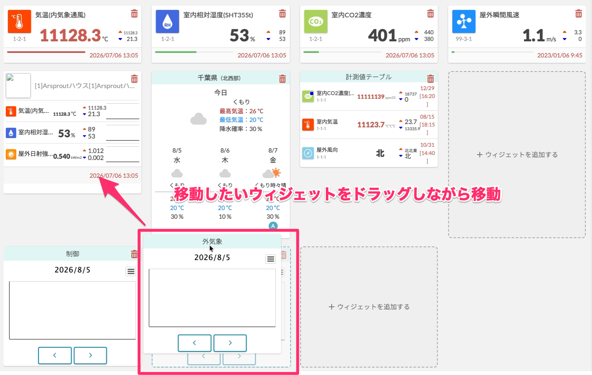Viewport: 592px width, 375px height.
Task: Click the 2023/01/06 9:45 timestamp
Action: 560,55
